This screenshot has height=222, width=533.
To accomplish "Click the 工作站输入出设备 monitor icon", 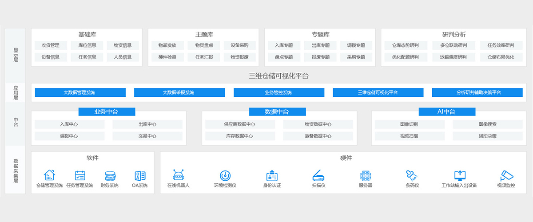I will 460,175.
